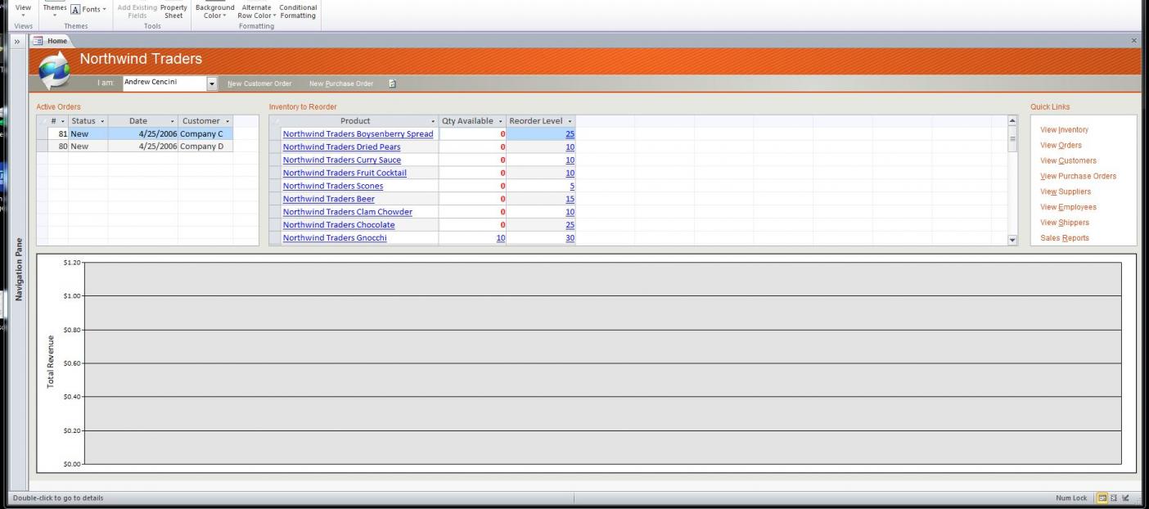Click Northwind Traders Fruit Cocktail link

tap(345, 173)
